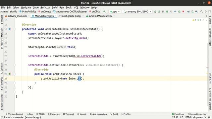
Task: Toggle the Bookmarks side panel
Action: 2,84
